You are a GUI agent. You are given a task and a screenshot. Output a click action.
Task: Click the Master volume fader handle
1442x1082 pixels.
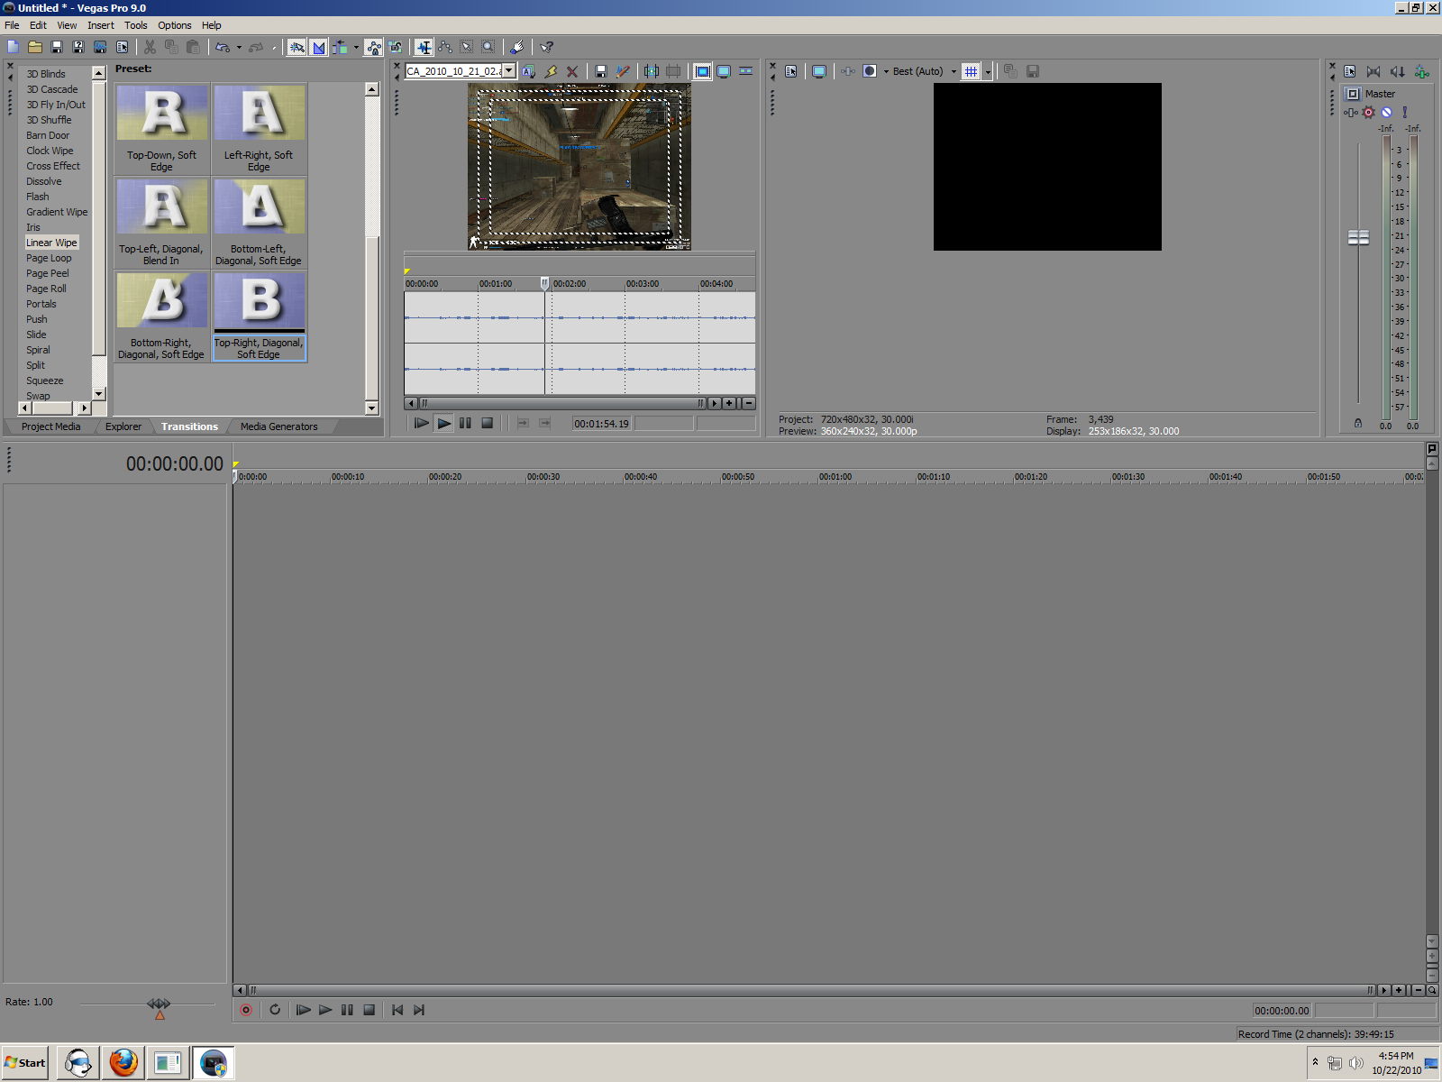pyautogui.click(x=1358, y=237)
